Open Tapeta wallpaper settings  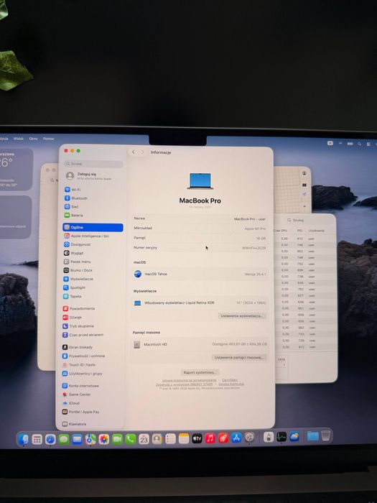[73, 296]
